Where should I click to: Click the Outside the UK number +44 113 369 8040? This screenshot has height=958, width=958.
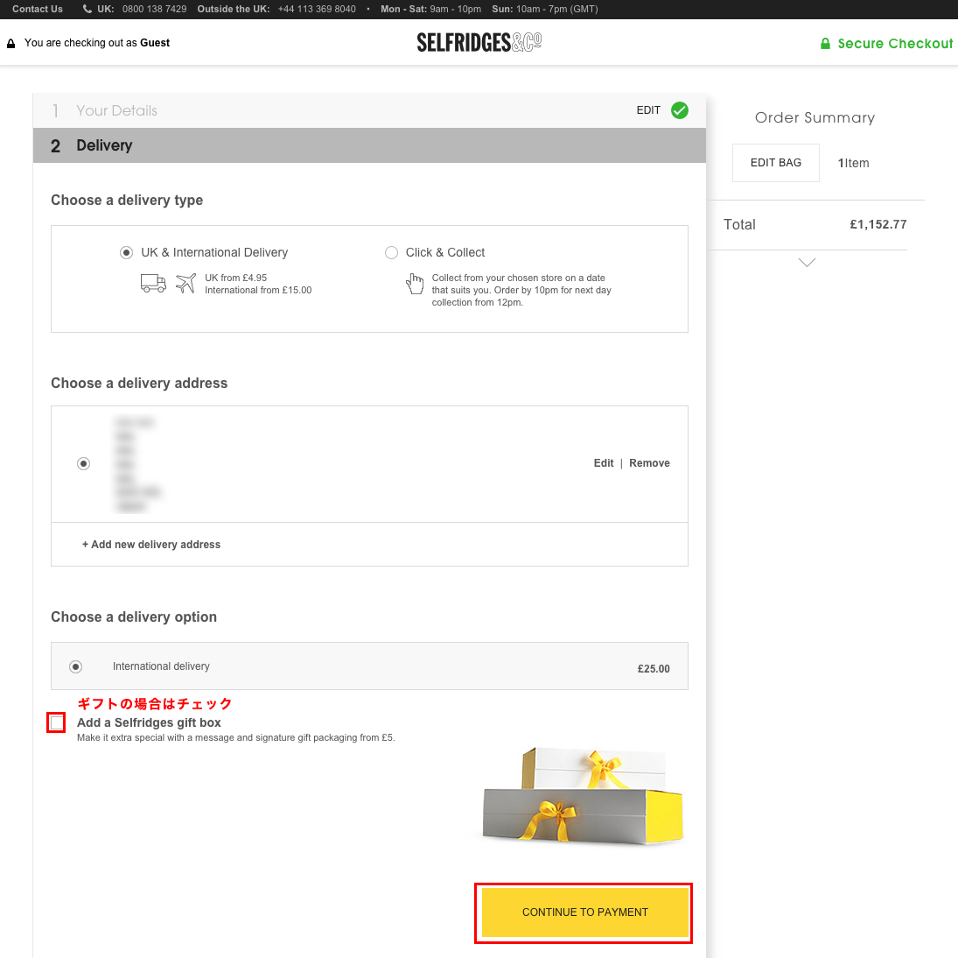pyautogui.click(x=317, y=9)
